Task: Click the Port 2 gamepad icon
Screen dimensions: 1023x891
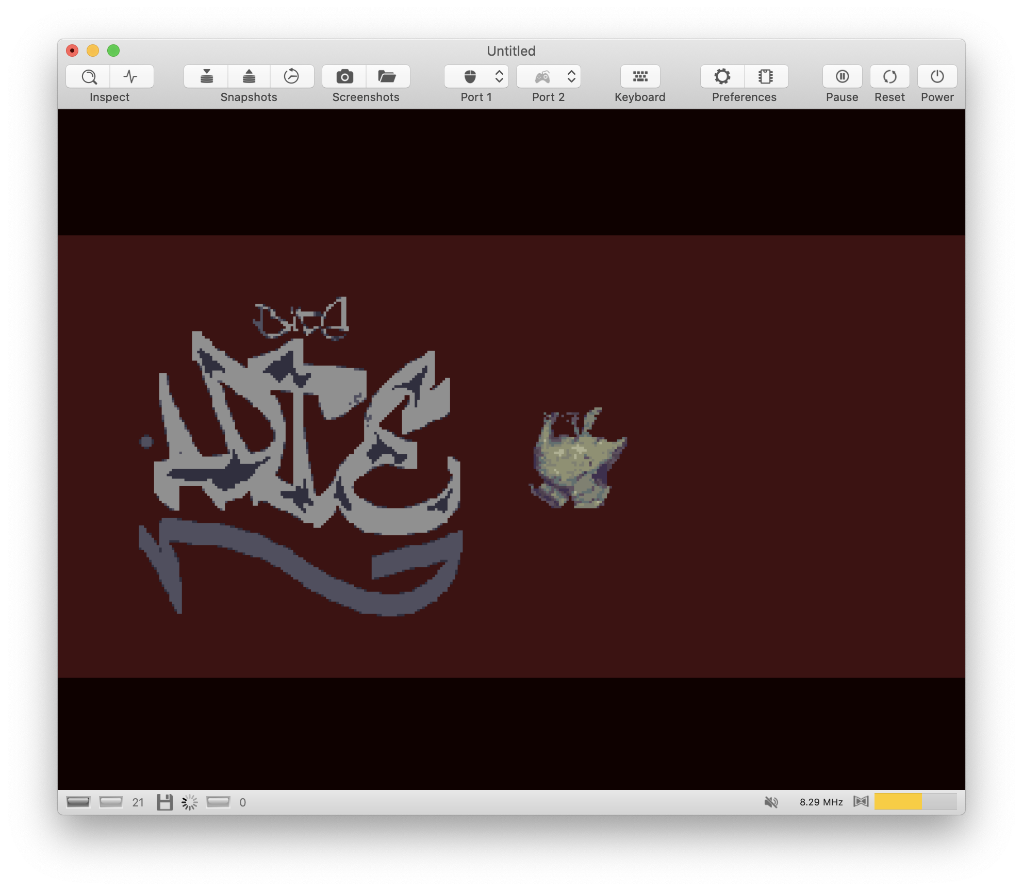Action: point(542,77)
